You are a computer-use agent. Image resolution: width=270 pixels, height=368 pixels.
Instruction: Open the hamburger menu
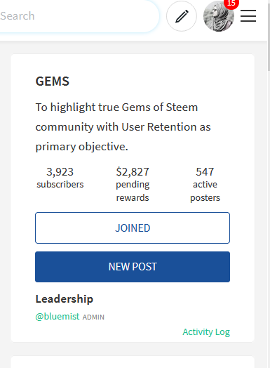point(248,15)
